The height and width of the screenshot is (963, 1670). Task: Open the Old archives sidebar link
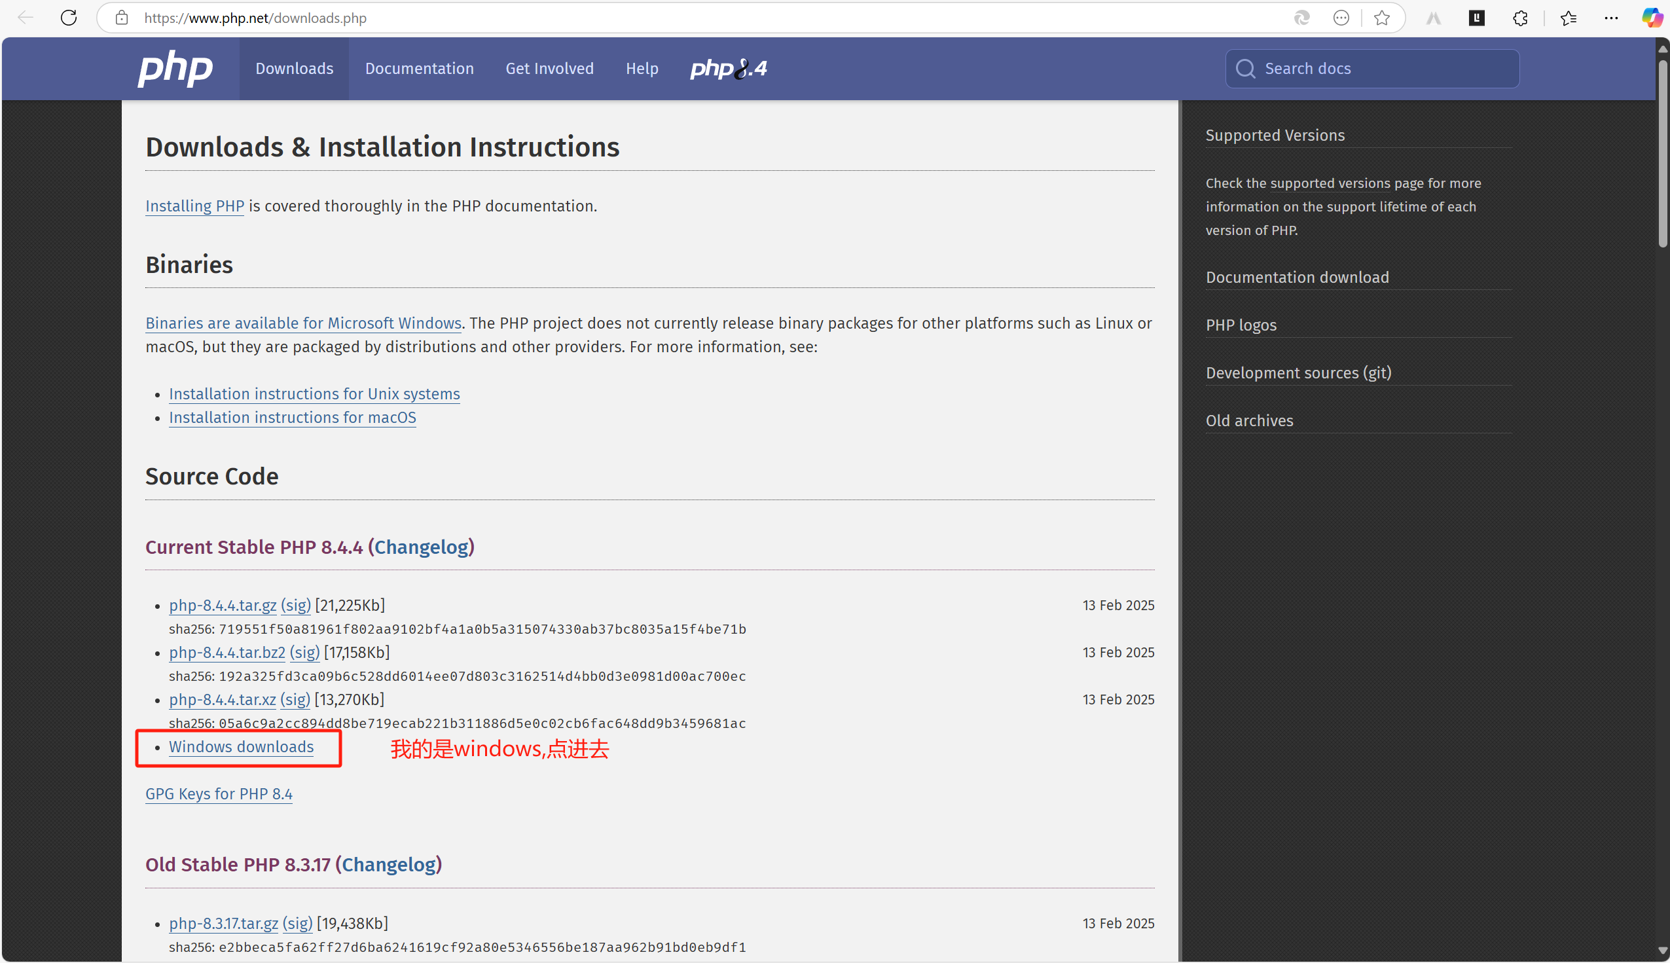1248,421
